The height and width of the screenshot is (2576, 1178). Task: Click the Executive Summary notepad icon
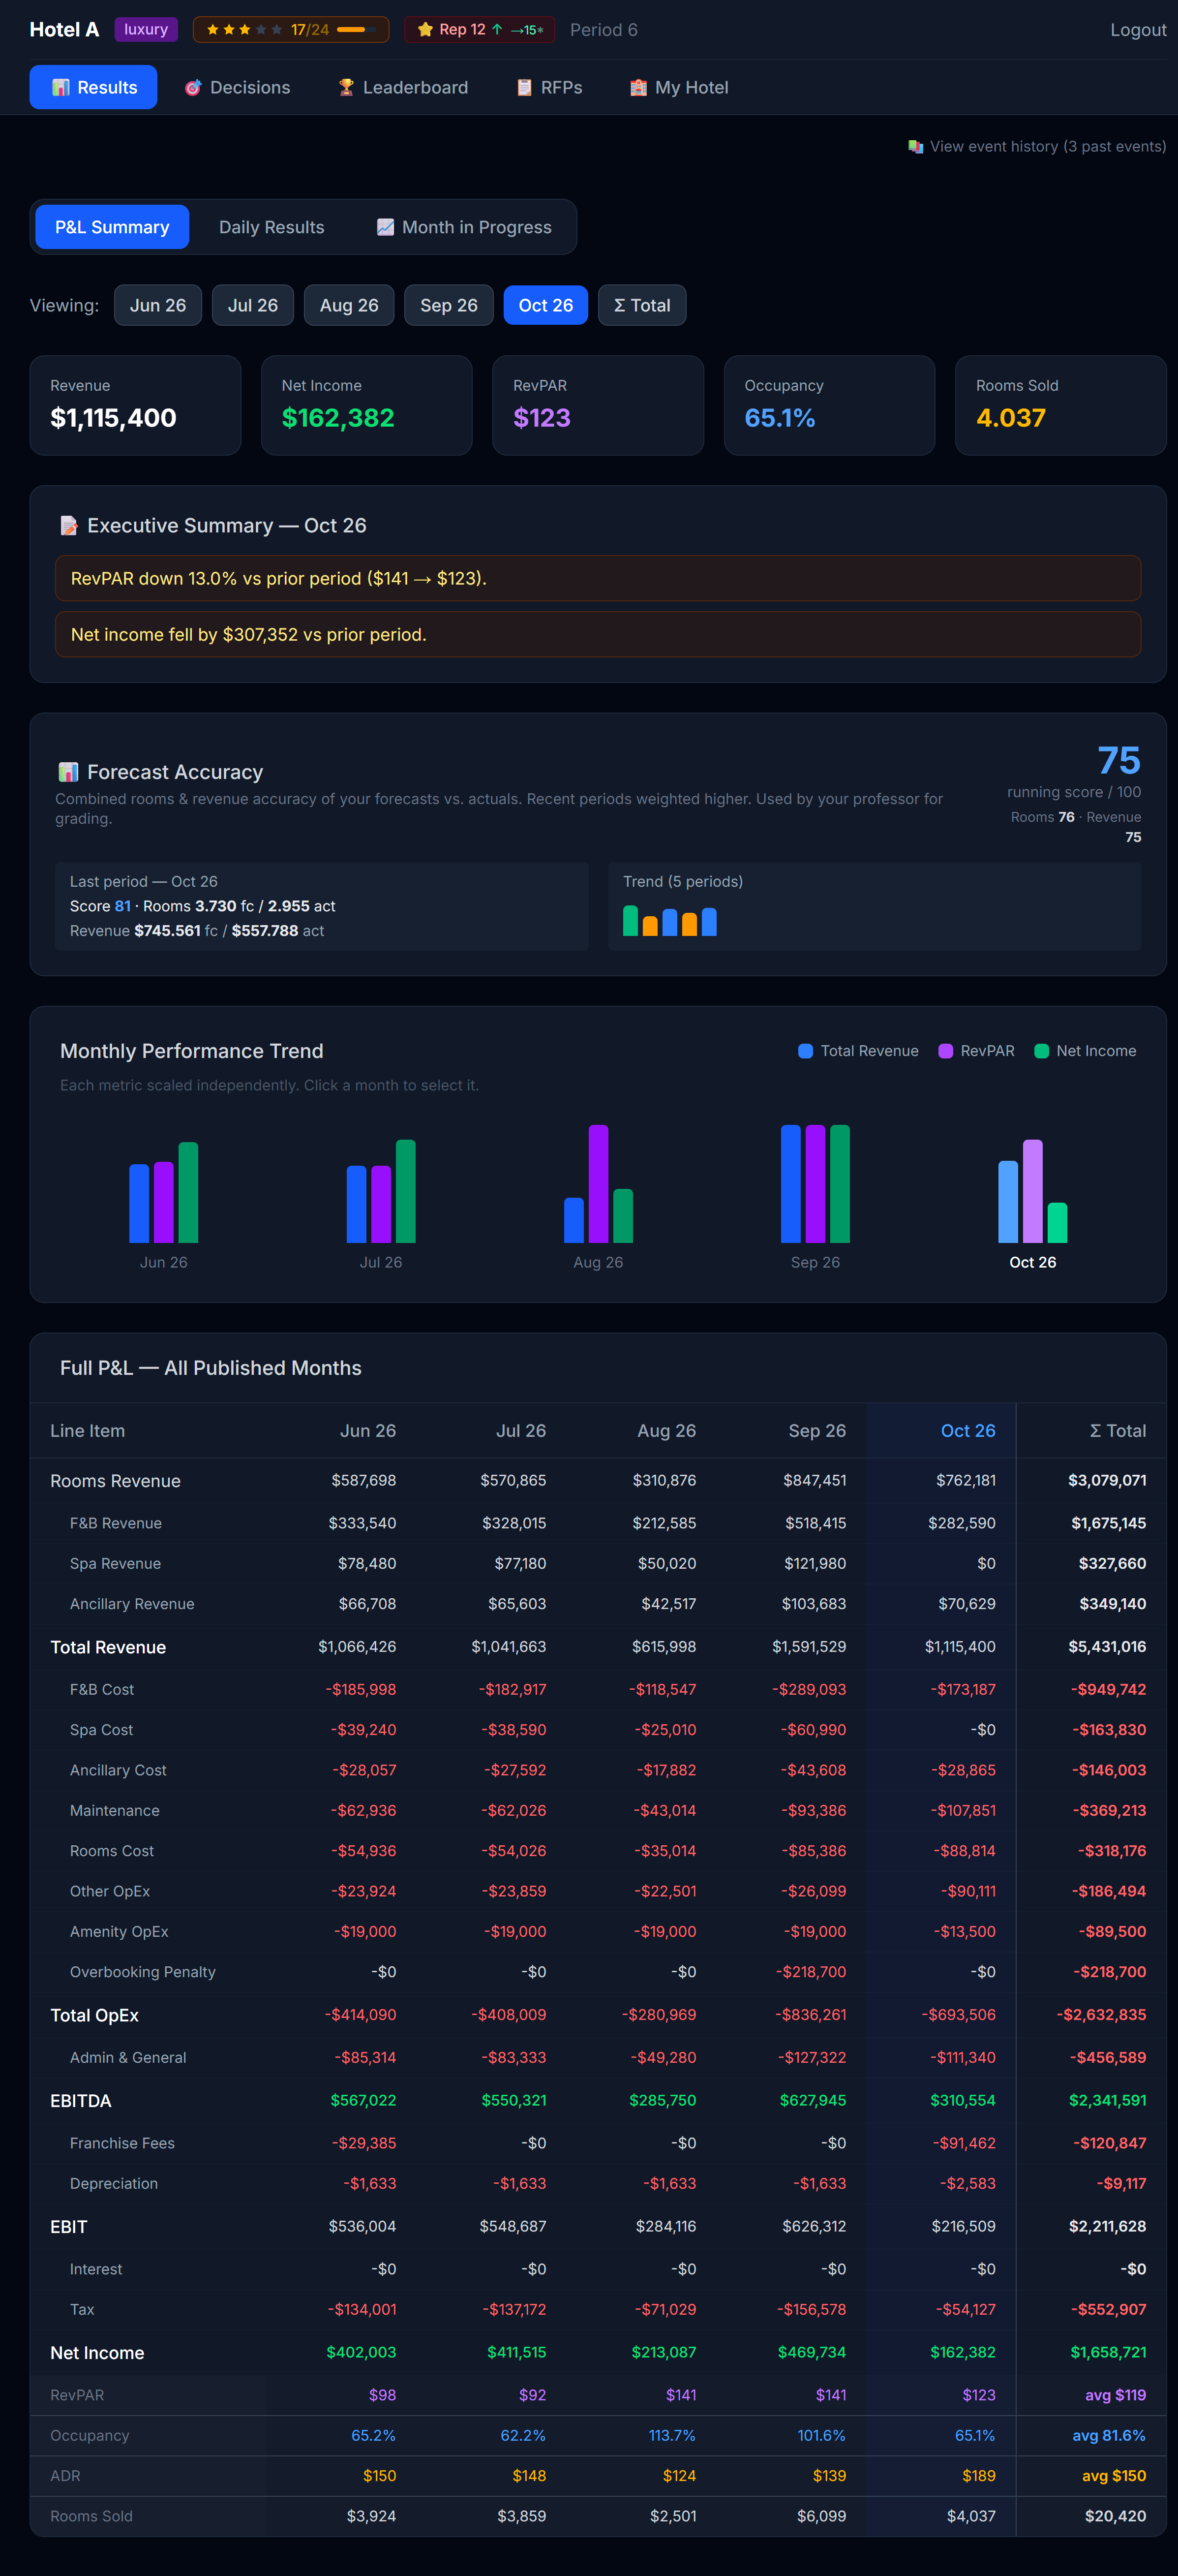[69, 525]
